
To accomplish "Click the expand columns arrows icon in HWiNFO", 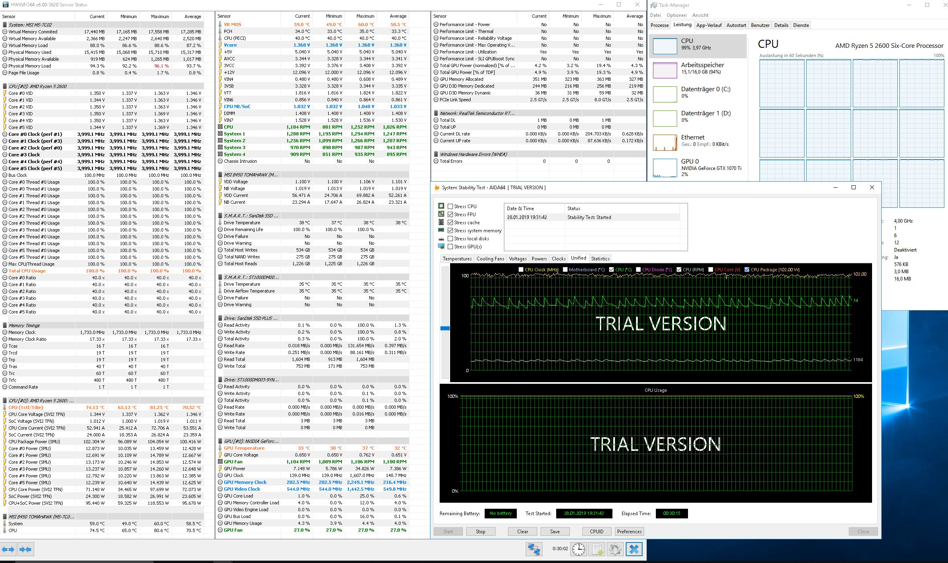I will 8,549.
